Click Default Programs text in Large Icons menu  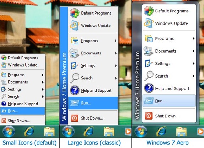click(96, 13)
